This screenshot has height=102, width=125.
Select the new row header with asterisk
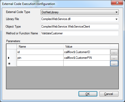point(11,63)
